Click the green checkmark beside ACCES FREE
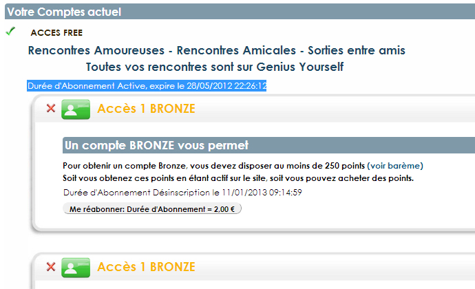475x289 pixels. tap(10, 32)
